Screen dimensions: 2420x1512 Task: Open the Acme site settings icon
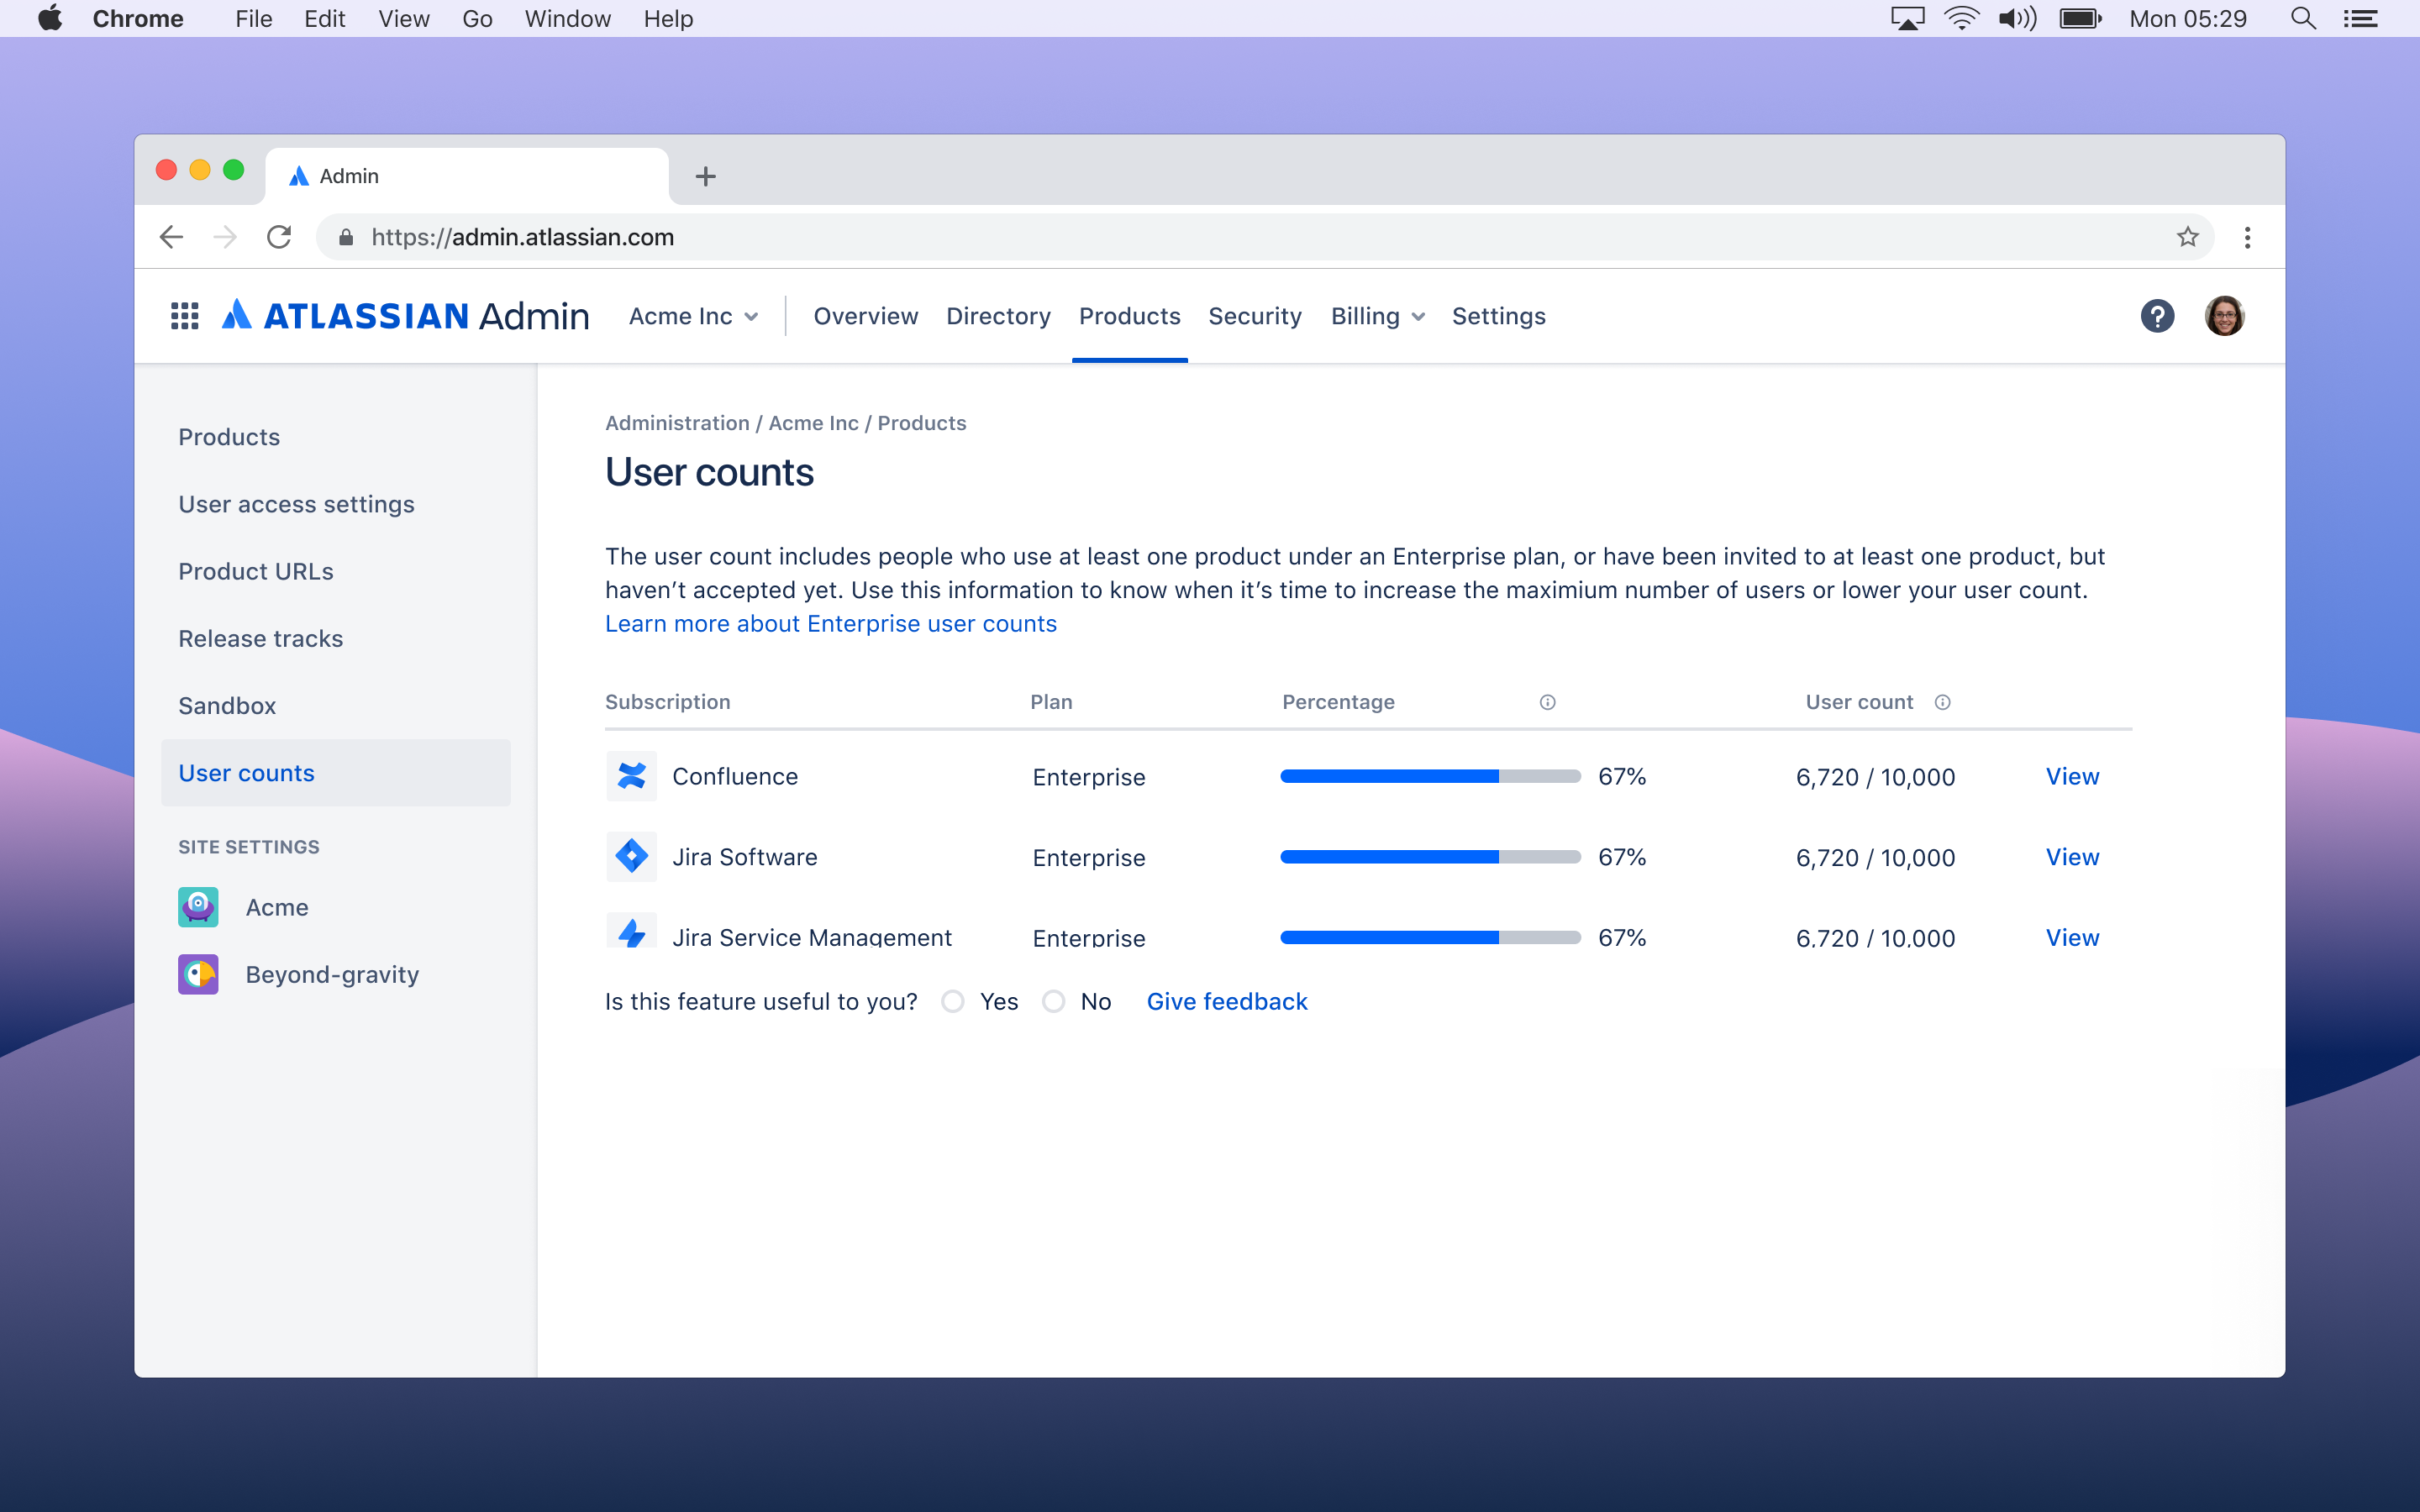(x=197, y=907)
